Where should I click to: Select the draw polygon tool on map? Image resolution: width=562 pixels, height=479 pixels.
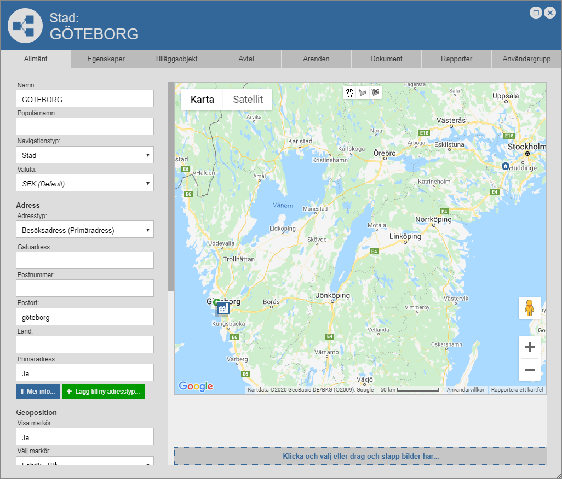tap(362, 92)
